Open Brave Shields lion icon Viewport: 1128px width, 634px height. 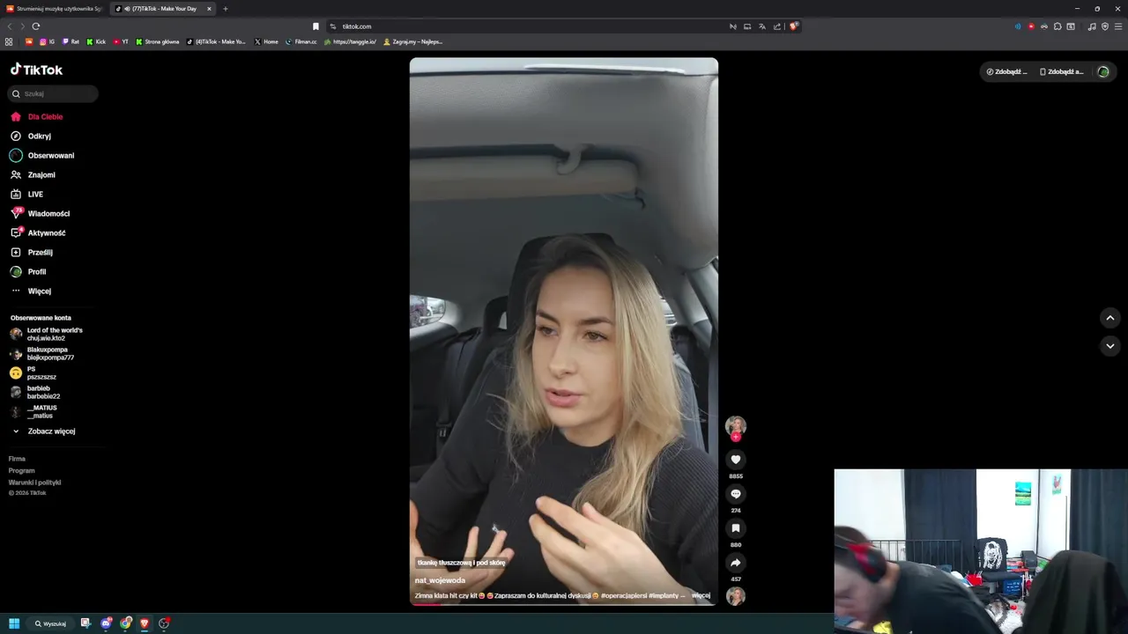pyautogui.click(x=793, y=26)
